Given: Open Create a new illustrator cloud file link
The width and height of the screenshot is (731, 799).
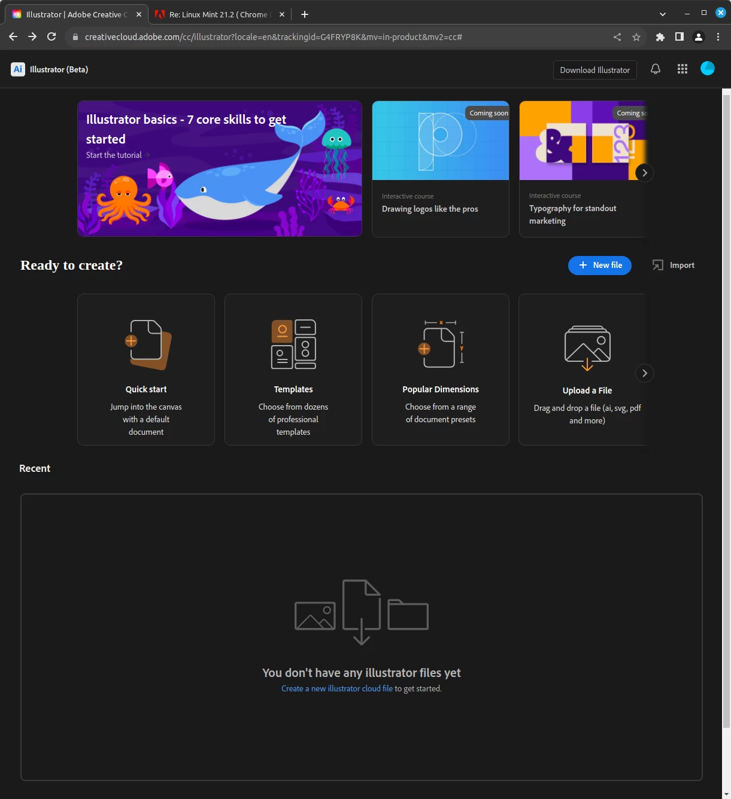Looking at the screenshot, I should [337, 688].
